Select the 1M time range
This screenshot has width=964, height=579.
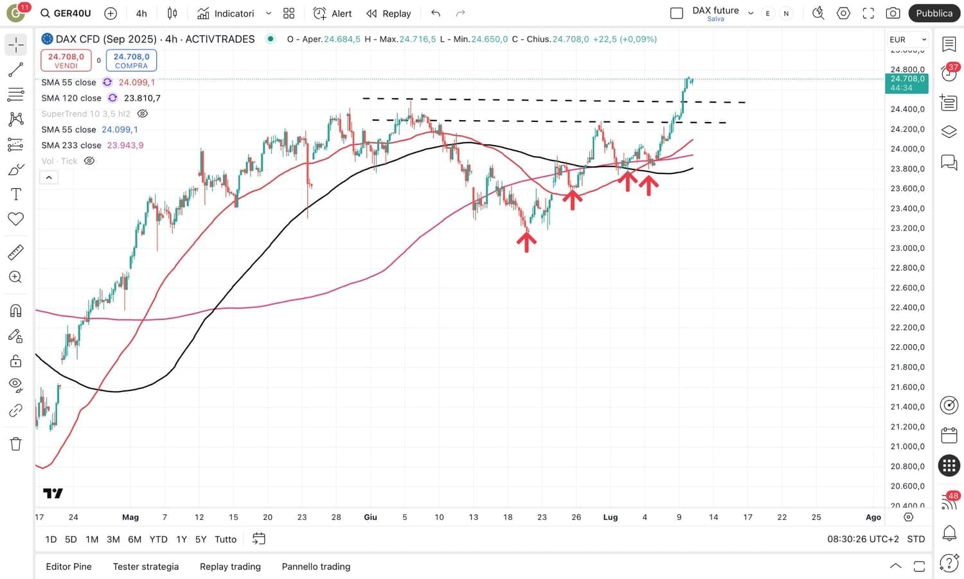pyautogui.click(x=92, y=539)
